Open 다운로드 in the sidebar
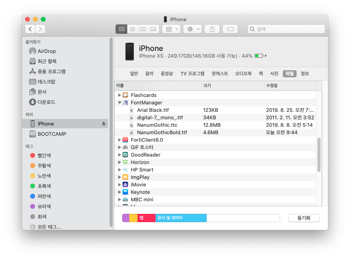350x259 pixels. click(65, 102)
